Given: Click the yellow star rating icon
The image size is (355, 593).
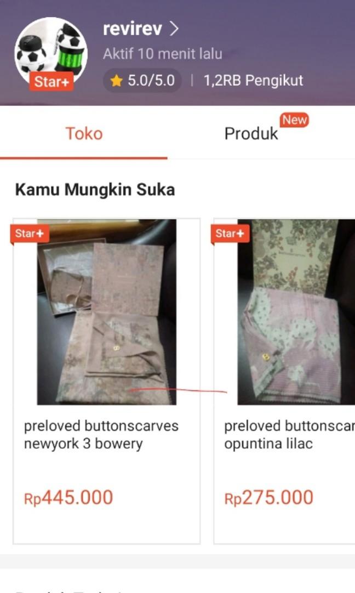Looking at the screenshot, I should 117,81.
